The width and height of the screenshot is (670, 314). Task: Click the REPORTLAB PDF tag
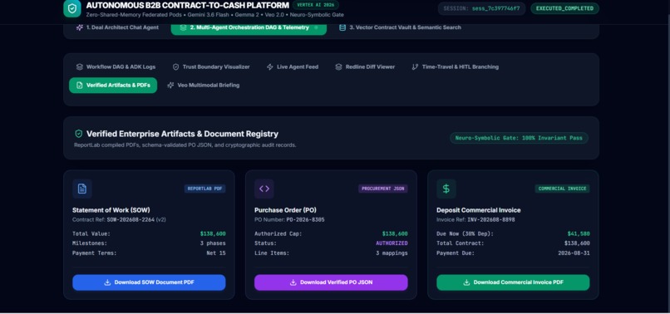(x=205, y=189)
